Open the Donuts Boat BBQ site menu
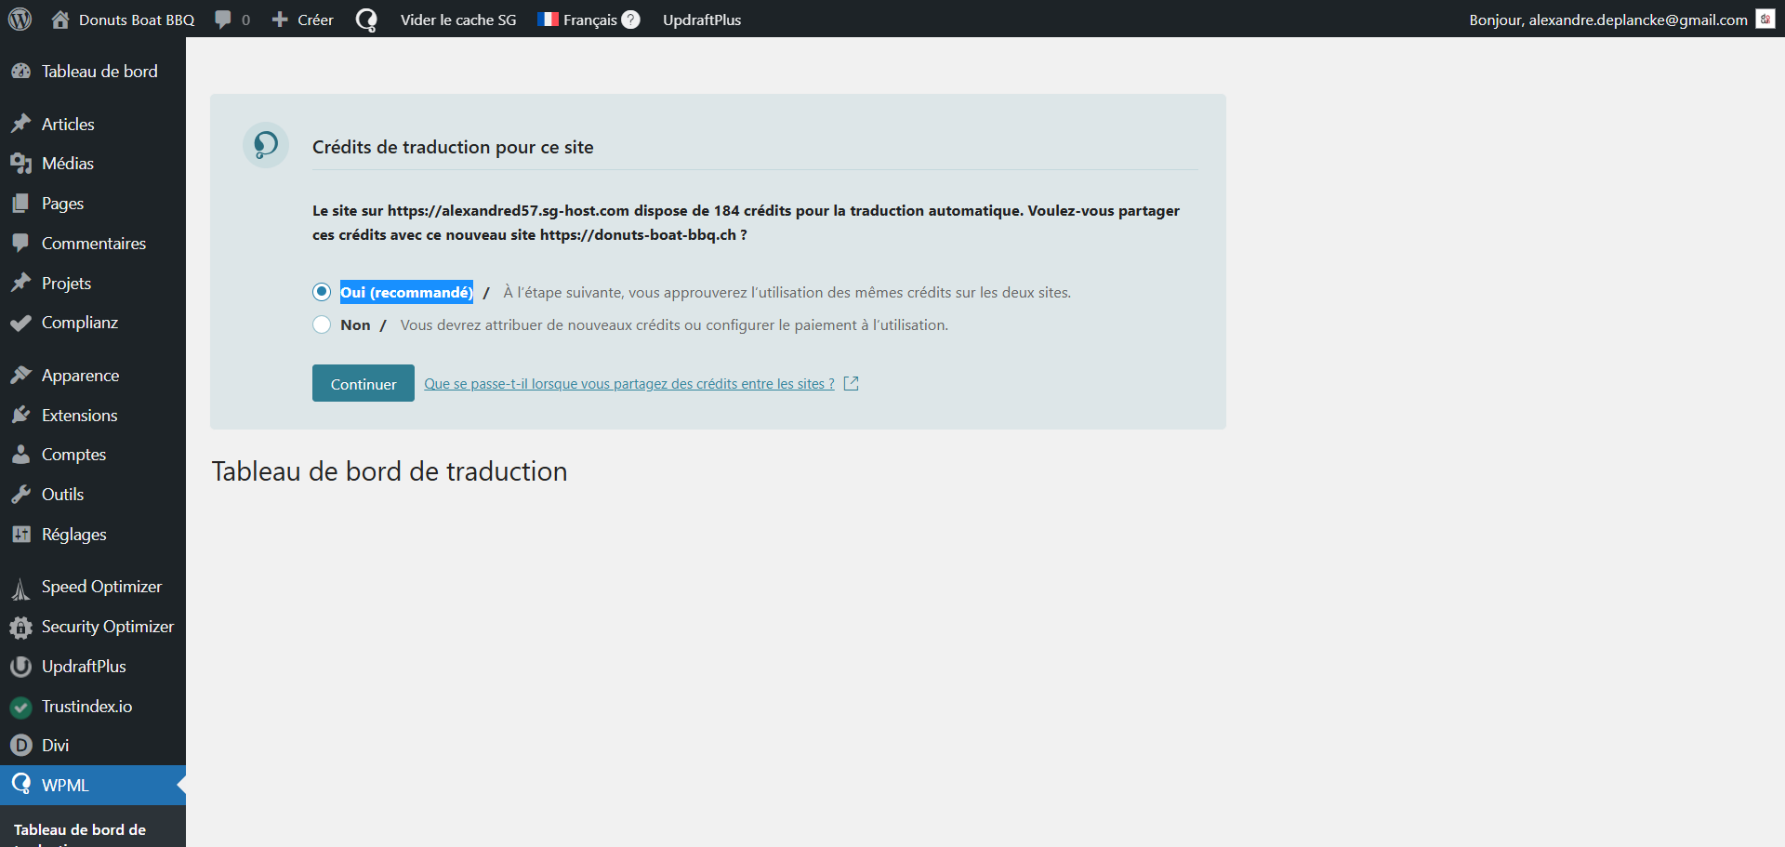Screen dimensions: 1785x847 (123, 20)
